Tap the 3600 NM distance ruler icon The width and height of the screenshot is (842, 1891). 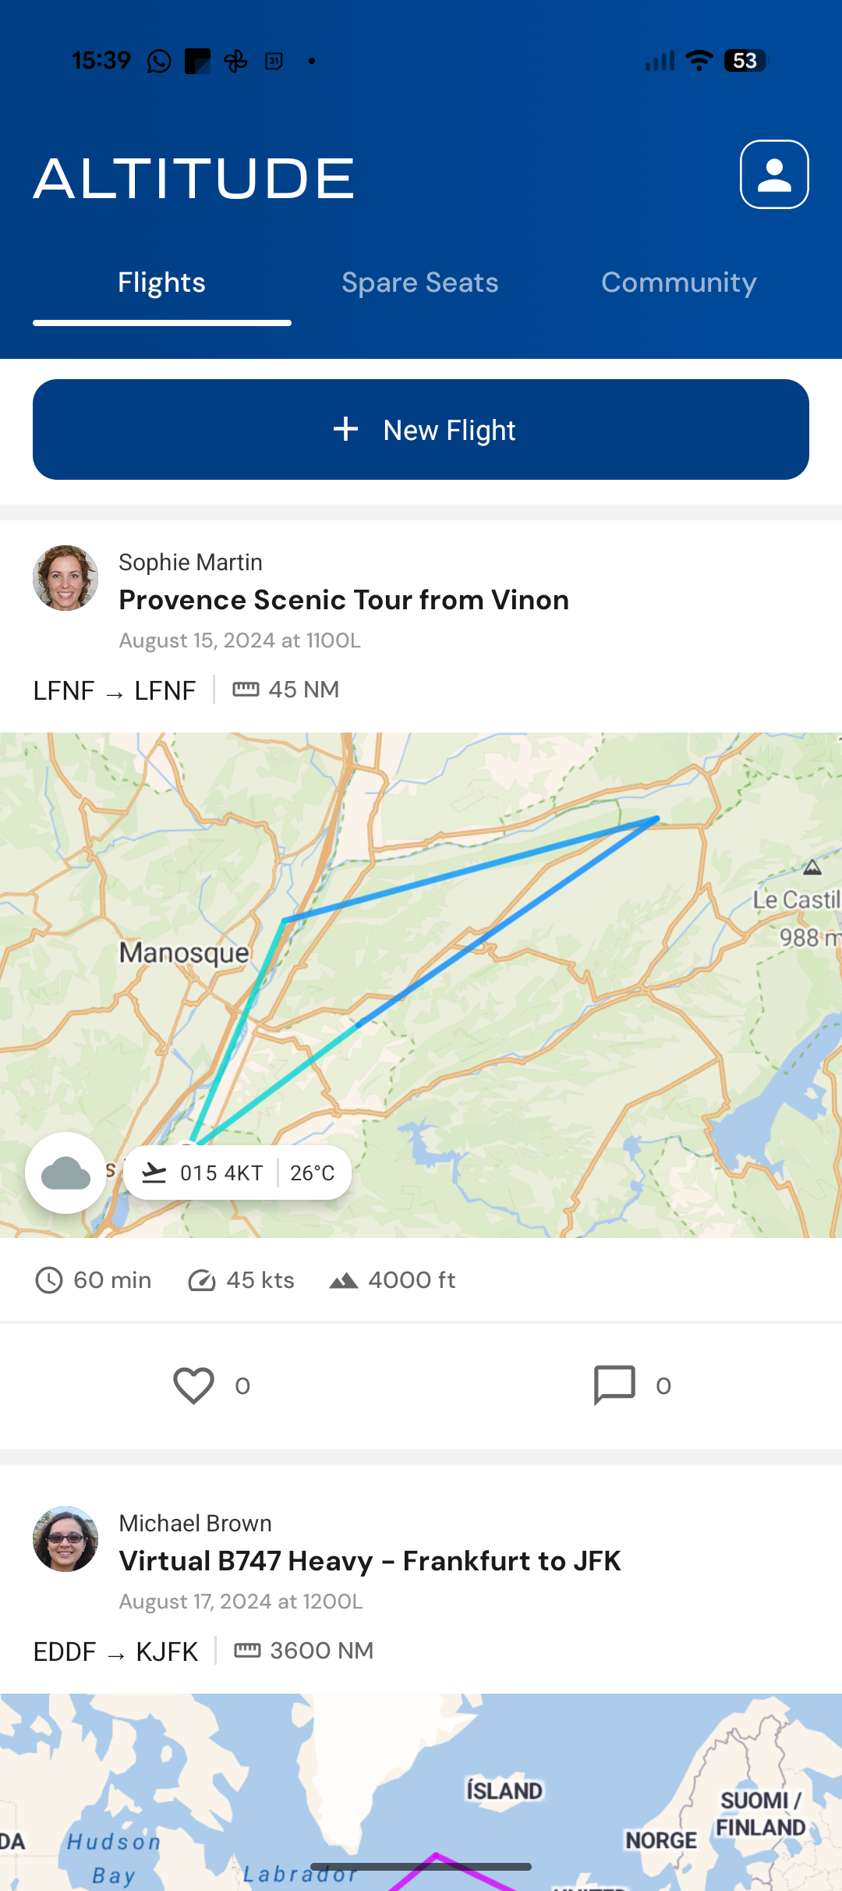pyautogui.click(x=248, y=1651)
